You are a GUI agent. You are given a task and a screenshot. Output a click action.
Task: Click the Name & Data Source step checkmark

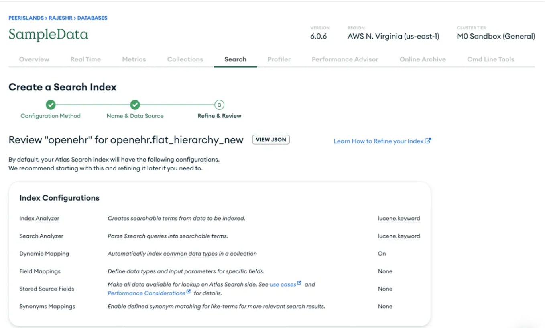coord(135,105)
